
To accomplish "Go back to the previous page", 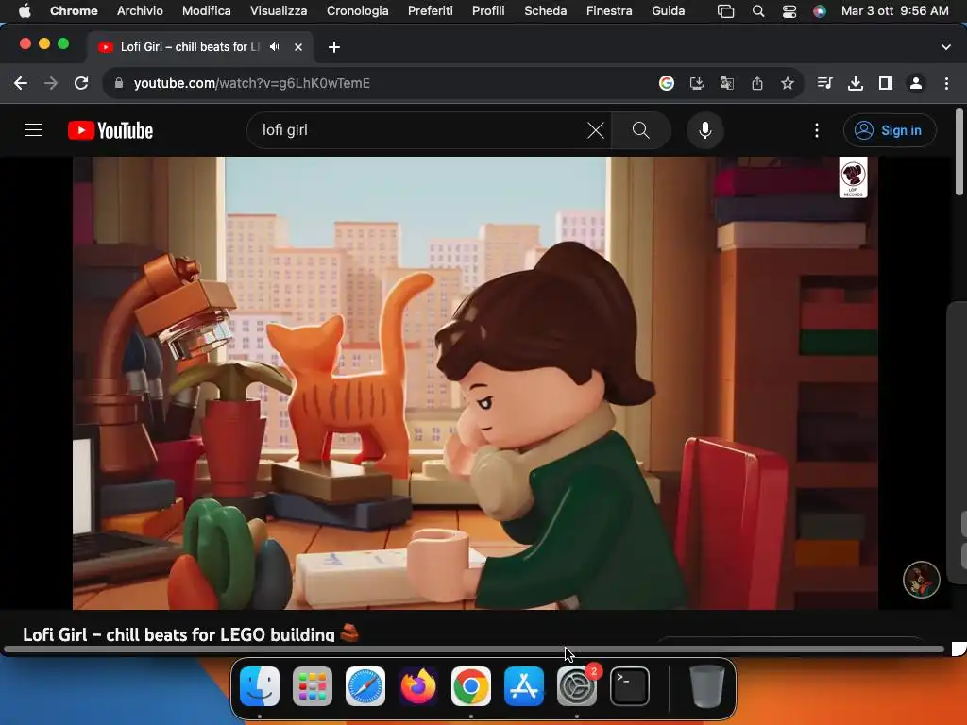I will [21, 83].
